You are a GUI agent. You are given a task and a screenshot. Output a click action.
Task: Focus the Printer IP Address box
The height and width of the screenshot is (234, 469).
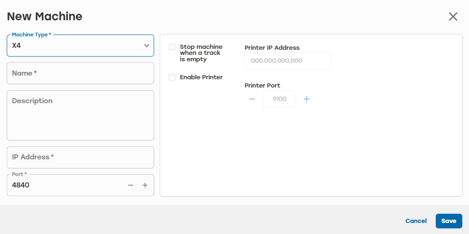288,61
